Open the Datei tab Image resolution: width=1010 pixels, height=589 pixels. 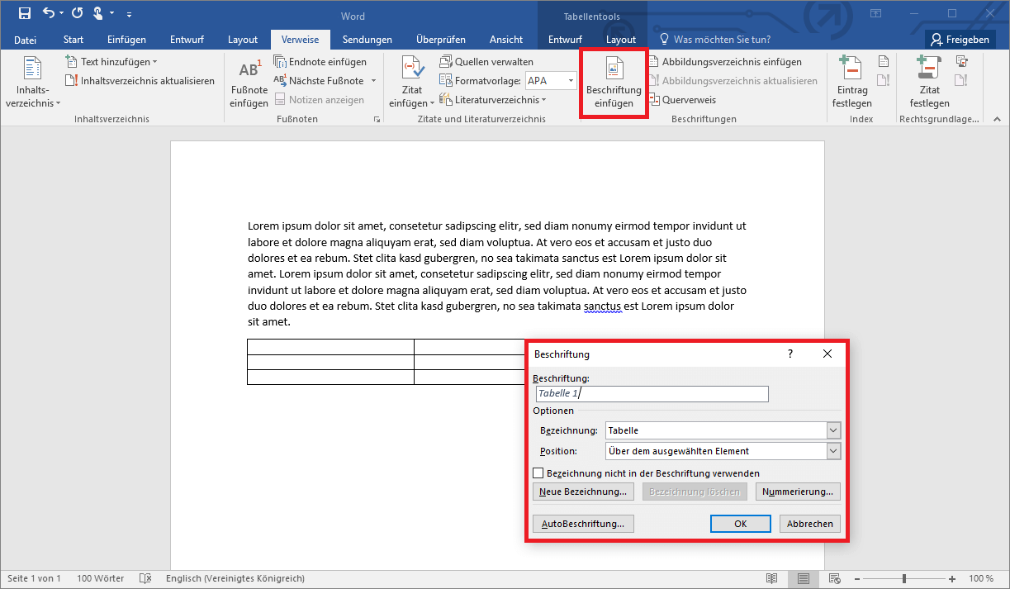26,40
